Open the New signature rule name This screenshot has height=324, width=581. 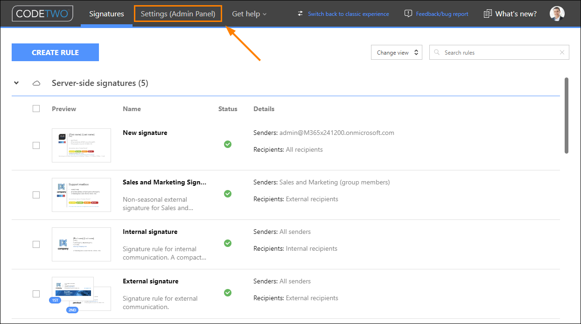click(145, 133)
